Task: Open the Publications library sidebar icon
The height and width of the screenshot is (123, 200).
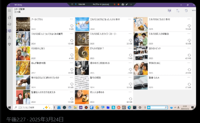Action: tap(9, 31)
